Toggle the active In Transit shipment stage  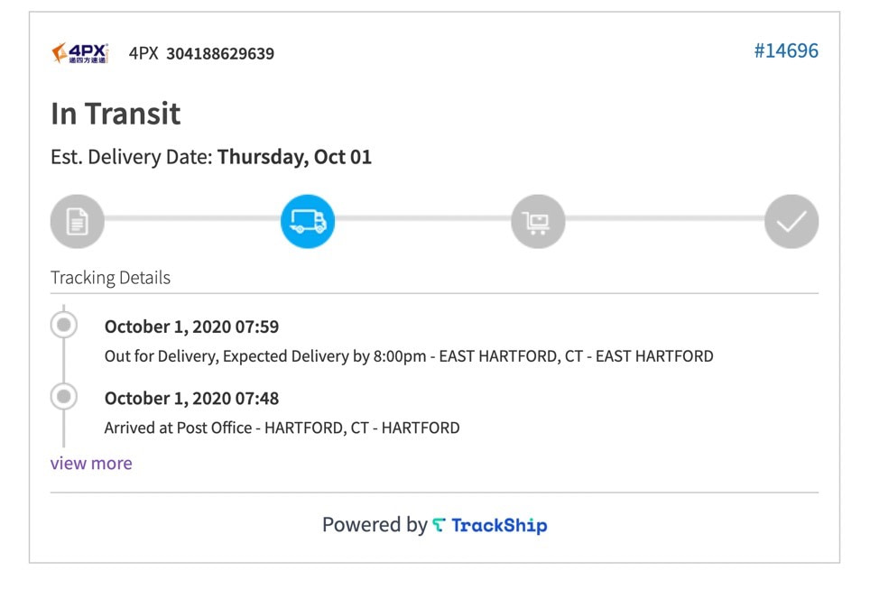coord(307,220)
